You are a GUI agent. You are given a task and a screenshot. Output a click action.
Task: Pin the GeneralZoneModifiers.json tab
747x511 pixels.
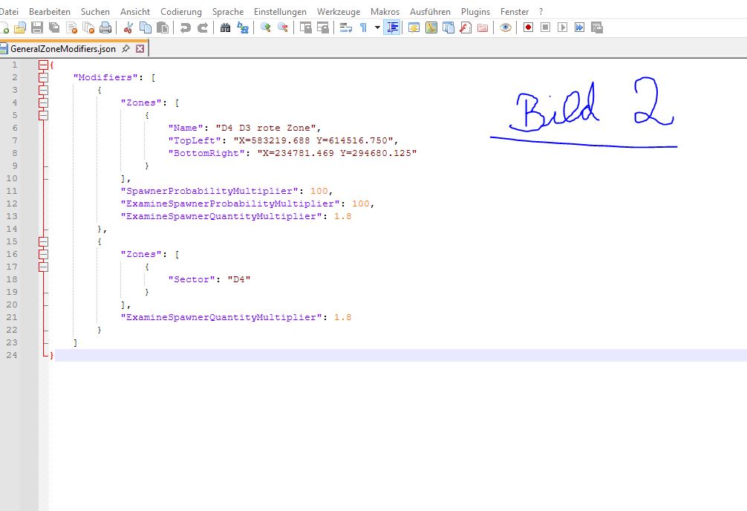125,48
